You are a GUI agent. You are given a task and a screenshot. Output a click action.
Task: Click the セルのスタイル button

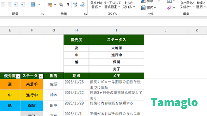(129, 5)
